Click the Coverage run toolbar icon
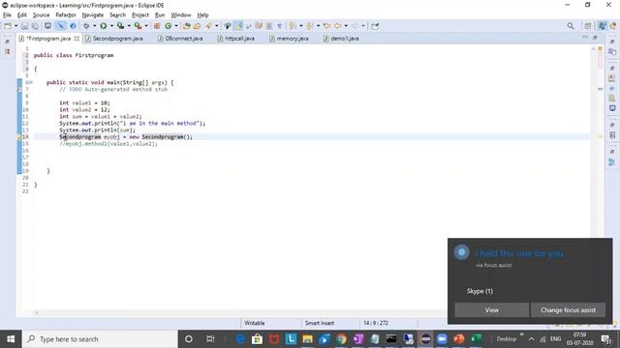This screenshot has width=620, height=348. pyautogui.click(x=120, y=26)
